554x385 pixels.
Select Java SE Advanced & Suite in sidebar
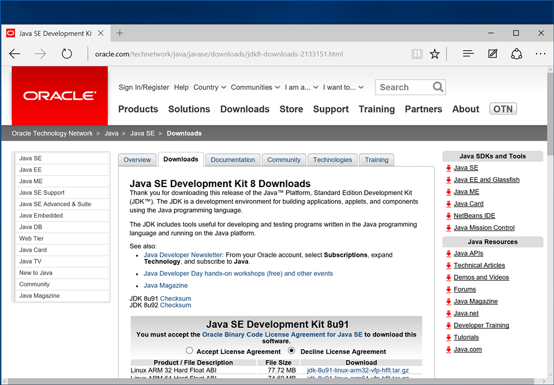[x=62, y=204]
